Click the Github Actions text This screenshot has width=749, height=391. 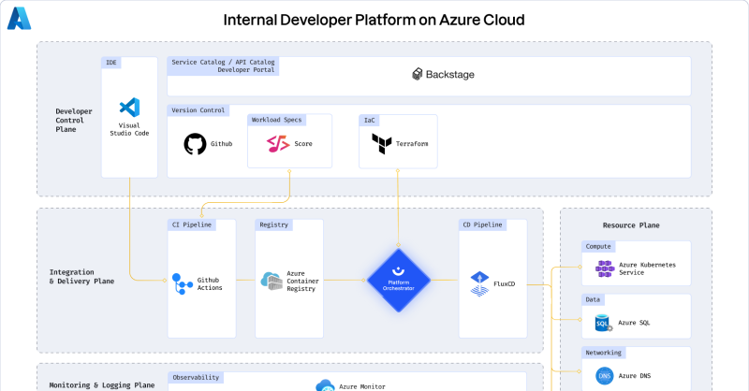click(x=210, y=284)
